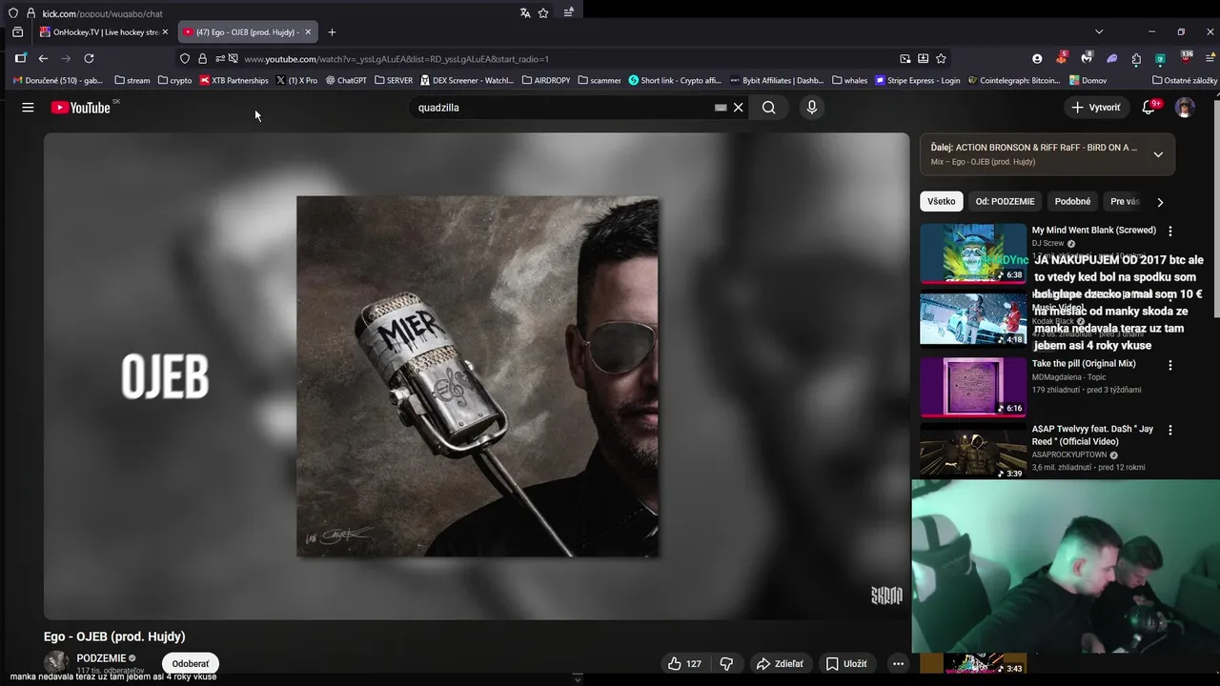Dislike the Ego - OJEB video
Screen dimensions: 1220x686
click(726, 664)
